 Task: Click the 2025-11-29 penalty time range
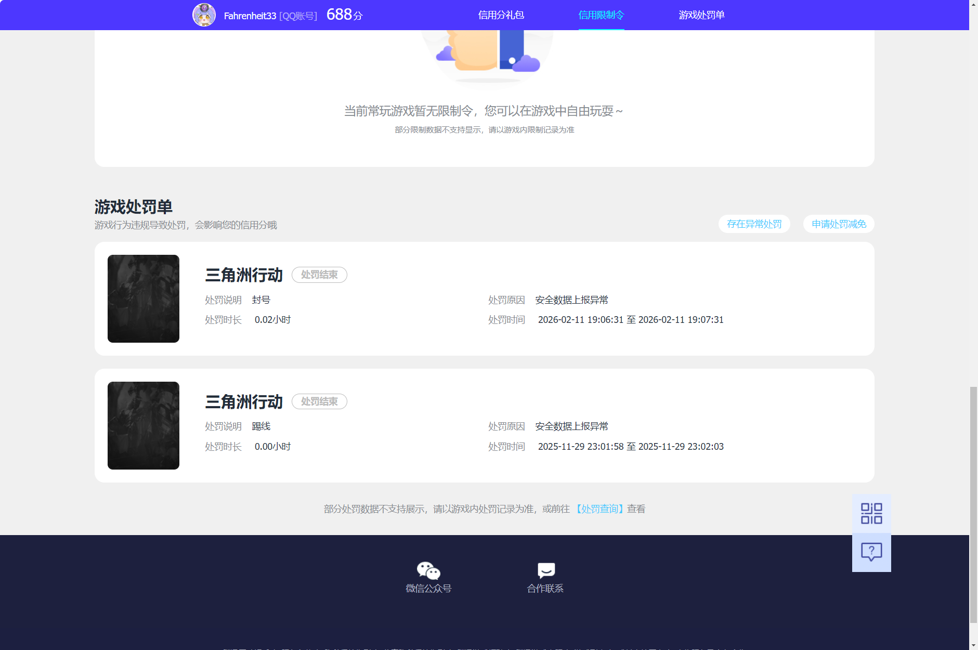tap(631, 447)
